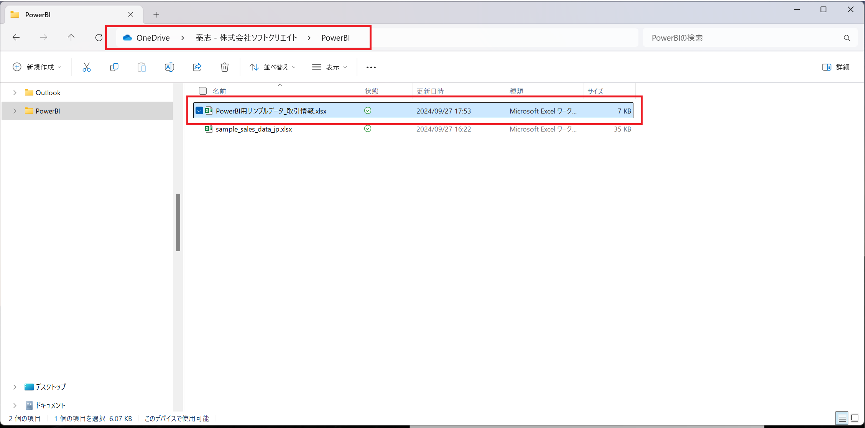Go up one folder level
Image resolution: width=865 pixels, height=428 pixels.
[x=71, y=38]
